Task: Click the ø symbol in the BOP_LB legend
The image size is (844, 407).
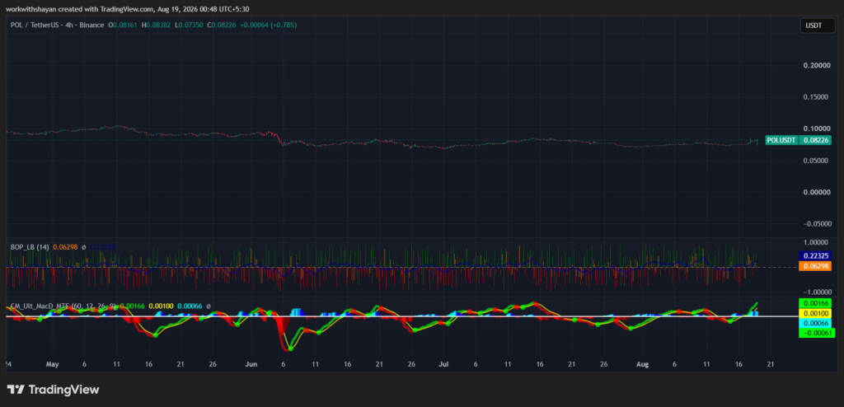Action: point(83,246)
